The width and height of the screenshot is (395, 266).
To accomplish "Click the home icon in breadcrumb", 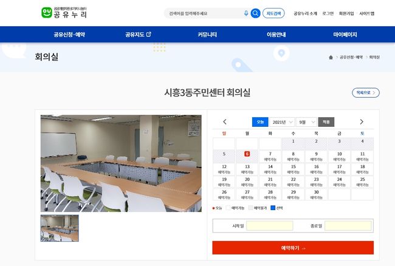I will (331, 57).
